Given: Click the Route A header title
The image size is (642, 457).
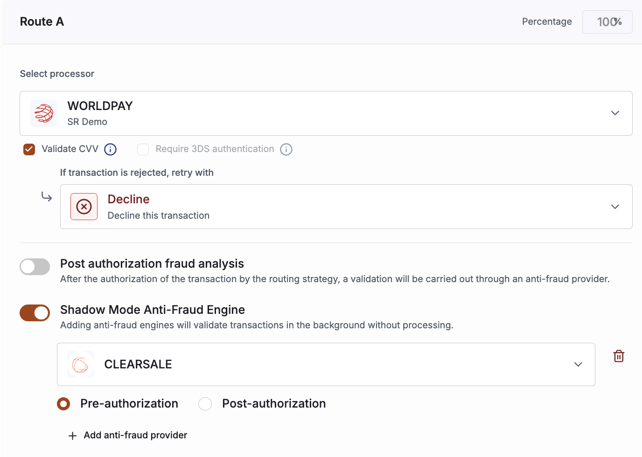Looking at the screenshot, I should click(42, 22).
